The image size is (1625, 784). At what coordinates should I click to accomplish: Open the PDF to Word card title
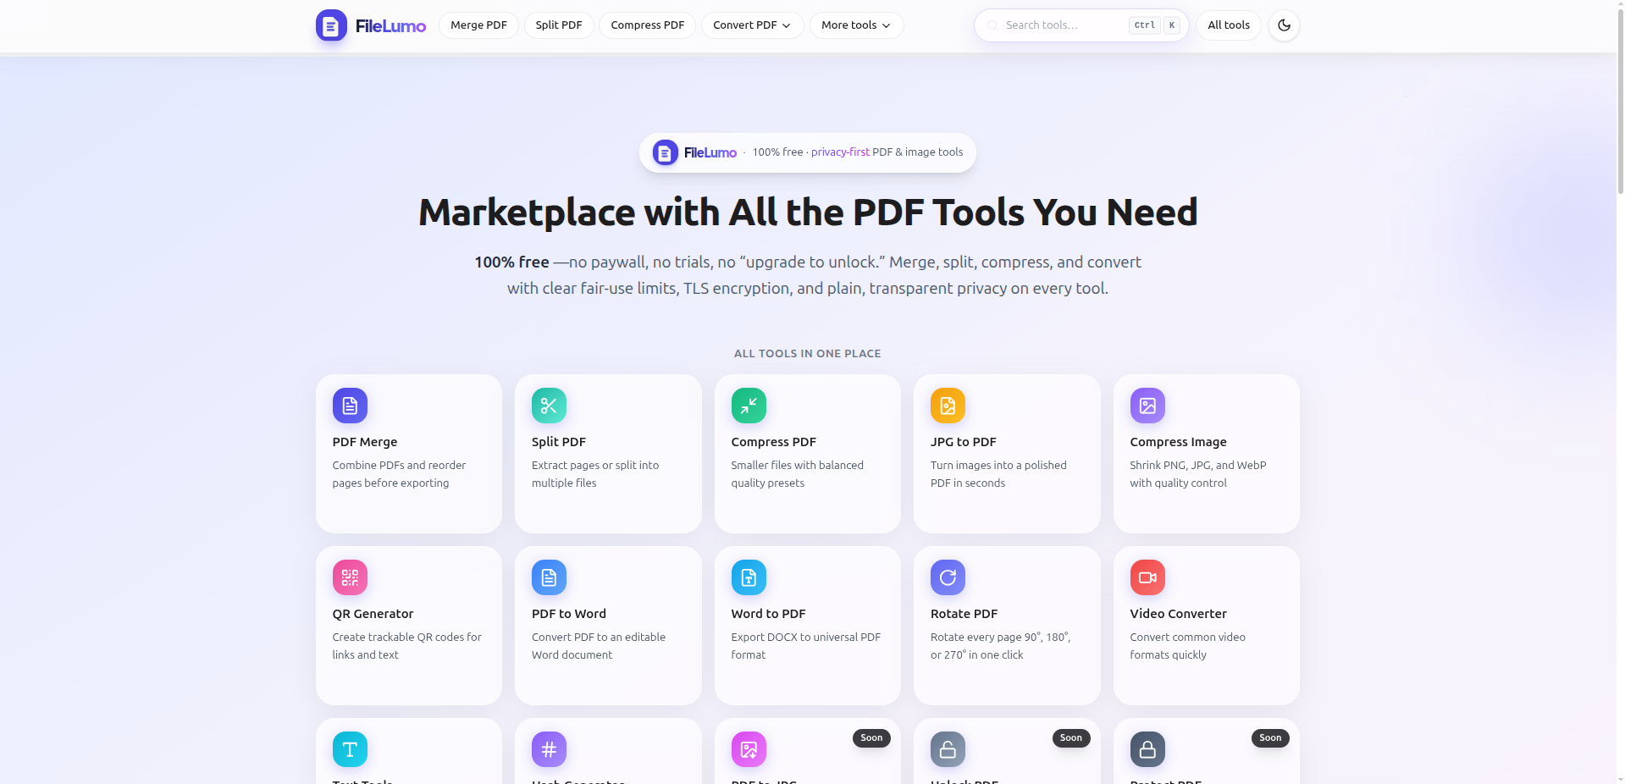point(569,614)
